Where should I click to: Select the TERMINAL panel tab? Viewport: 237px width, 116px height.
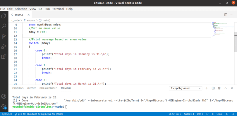[x=66, y=88]
